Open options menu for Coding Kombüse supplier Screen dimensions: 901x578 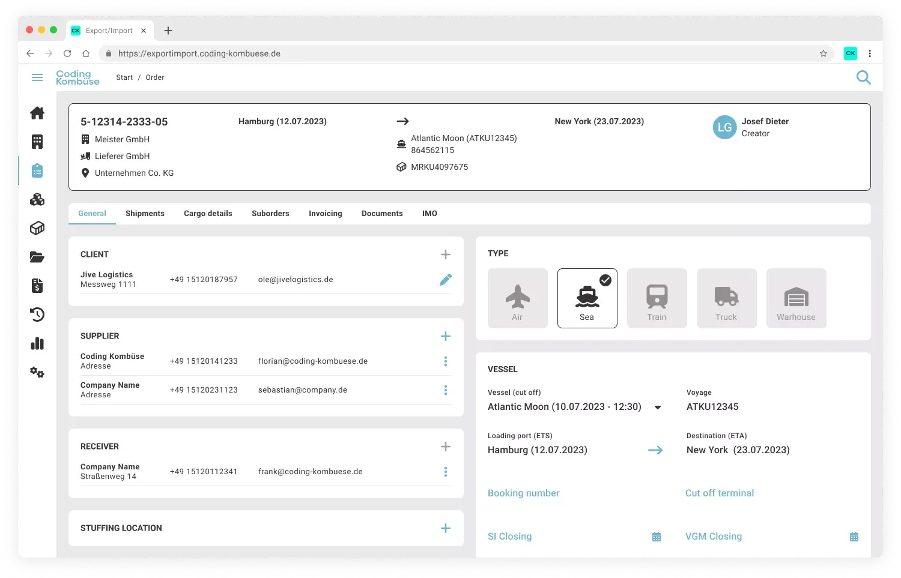(x=446, y=361)
